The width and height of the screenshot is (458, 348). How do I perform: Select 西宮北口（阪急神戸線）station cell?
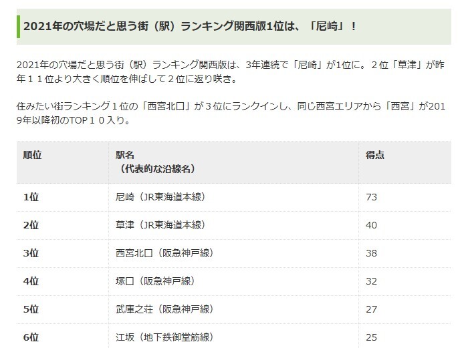(233, 254)
